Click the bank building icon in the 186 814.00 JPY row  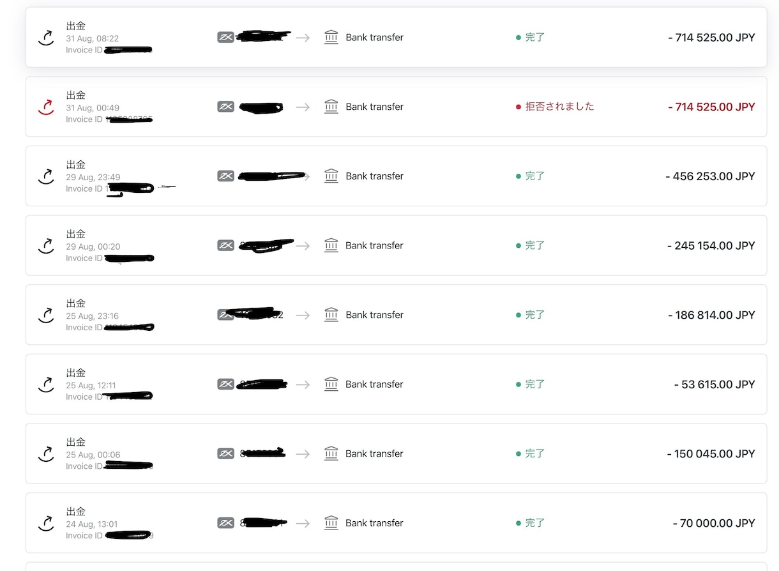click(331, 315)
